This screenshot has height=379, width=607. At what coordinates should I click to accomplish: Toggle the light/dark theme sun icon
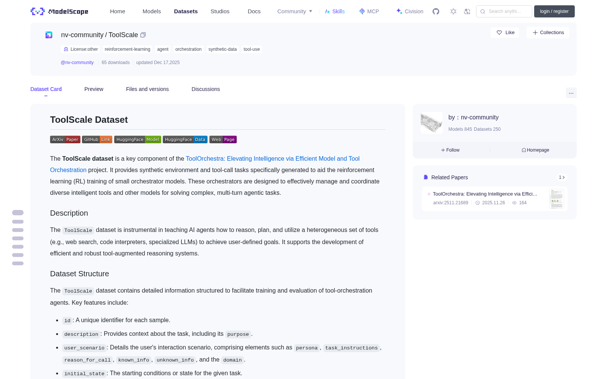pos(453,11)
